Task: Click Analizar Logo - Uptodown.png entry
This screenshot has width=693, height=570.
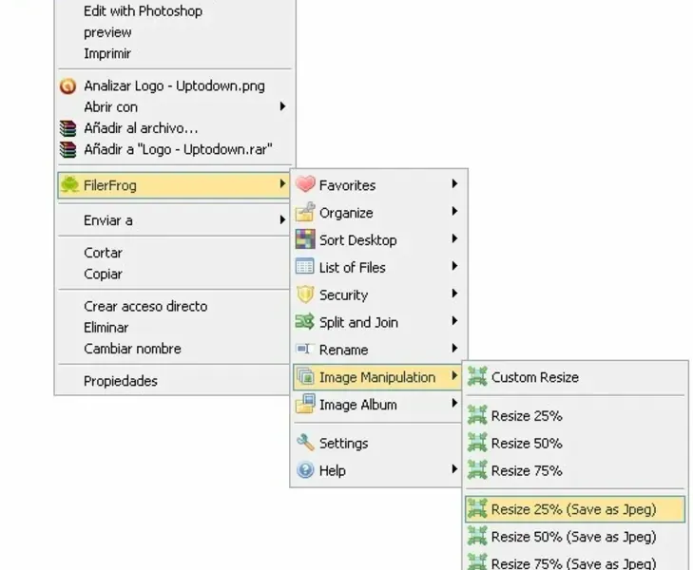Action: (x=174, y=85)
